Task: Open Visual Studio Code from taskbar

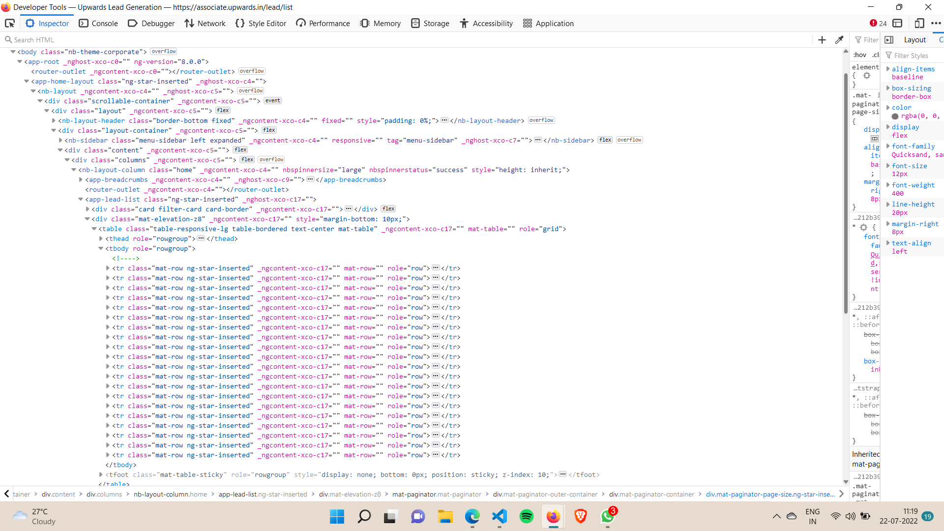Action: (499, 517)
